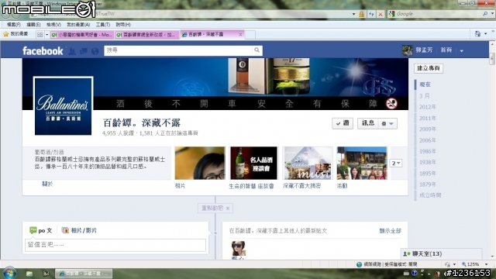
Task: Jump to 1879年 on the timeline
Action: 428,184
